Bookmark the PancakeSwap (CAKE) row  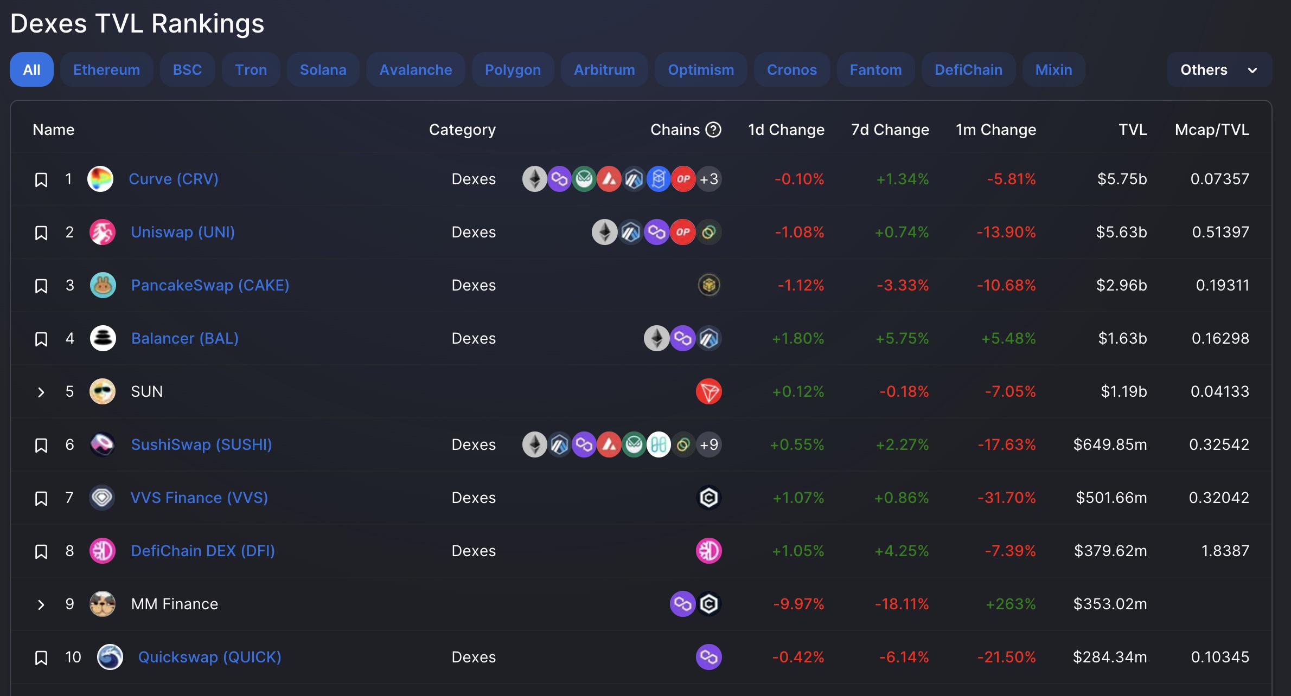click(x=41, y=286)
